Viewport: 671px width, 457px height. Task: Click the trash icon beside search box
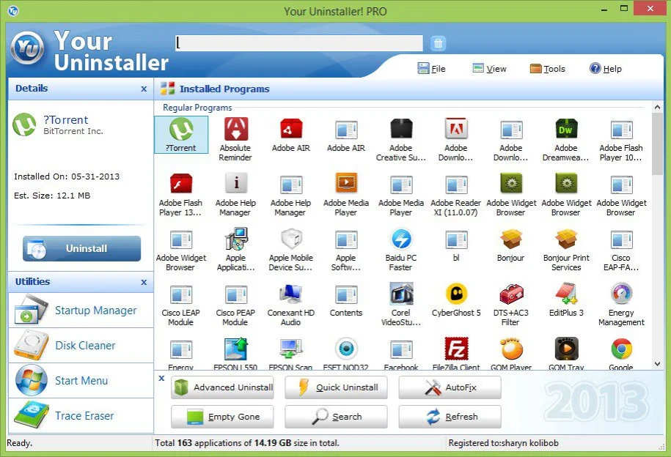coord(438,43)
